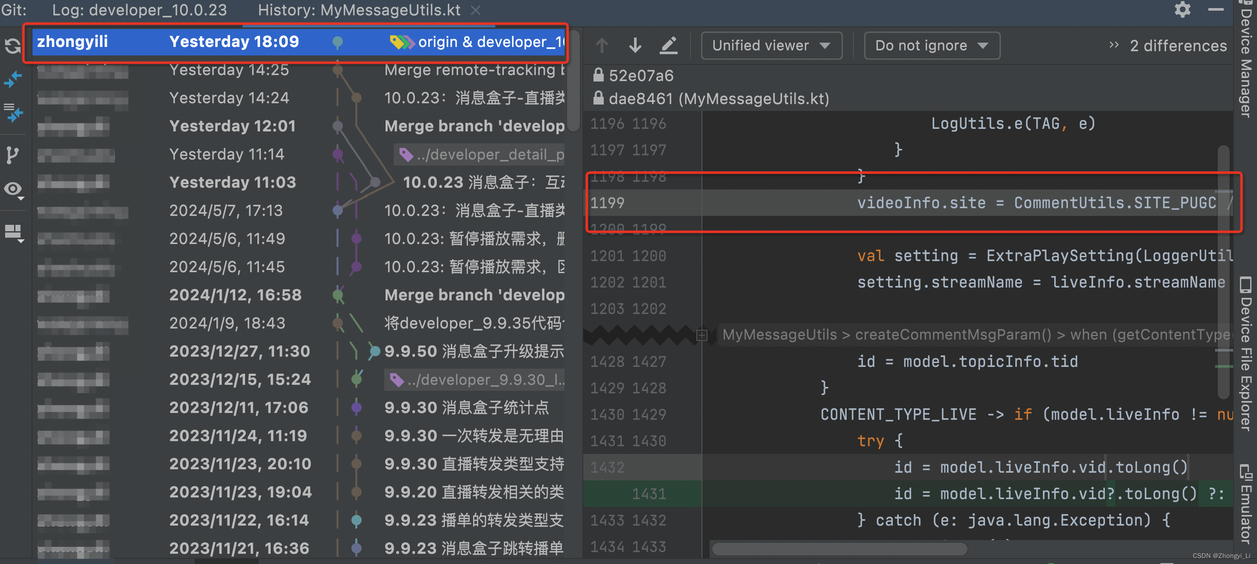The height and width of the screenshot is (564, 1257).
Task: Select the 2024/5/7, 17:13 commit
Action: pyautogui.click(x=298, y=211)
